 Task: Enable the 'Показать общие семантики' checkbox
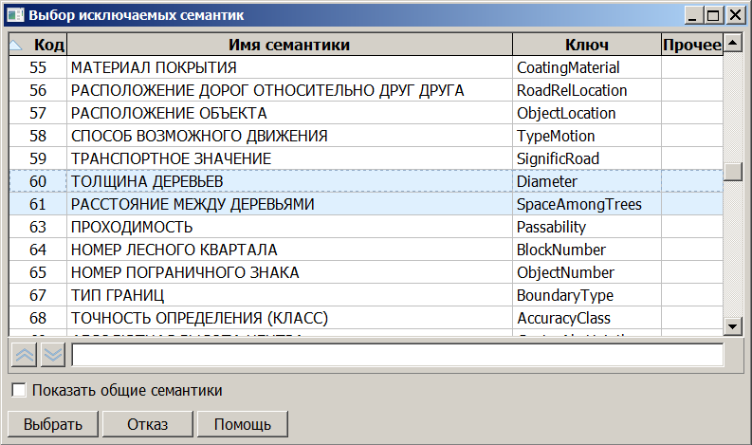[x=18, y=390]
